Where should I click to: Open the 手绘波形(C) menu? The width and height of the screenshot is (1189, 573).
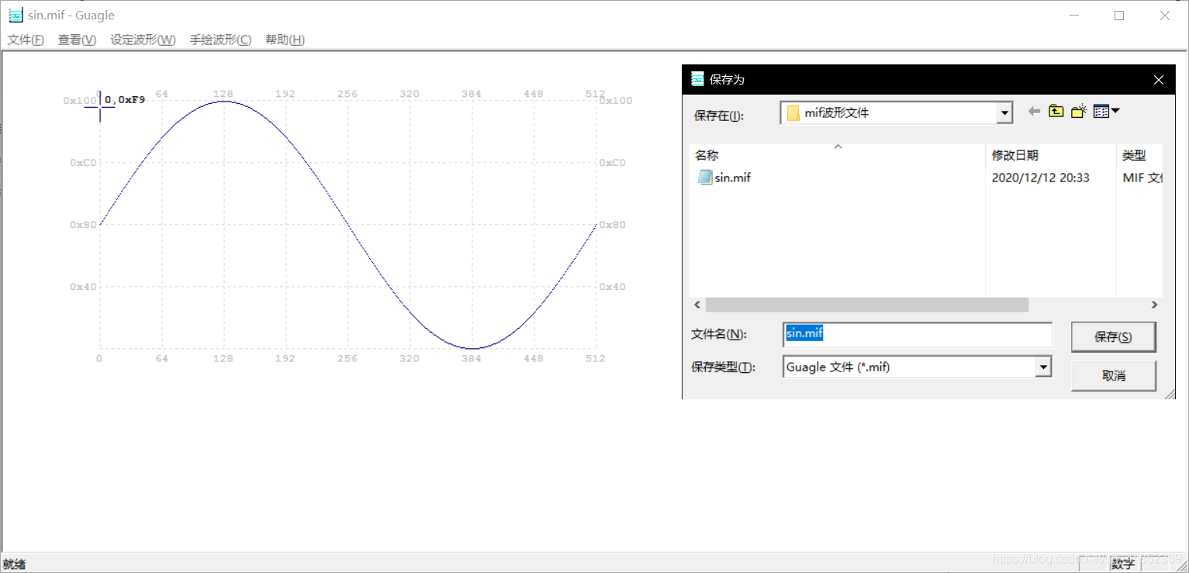tap(220, 40)
